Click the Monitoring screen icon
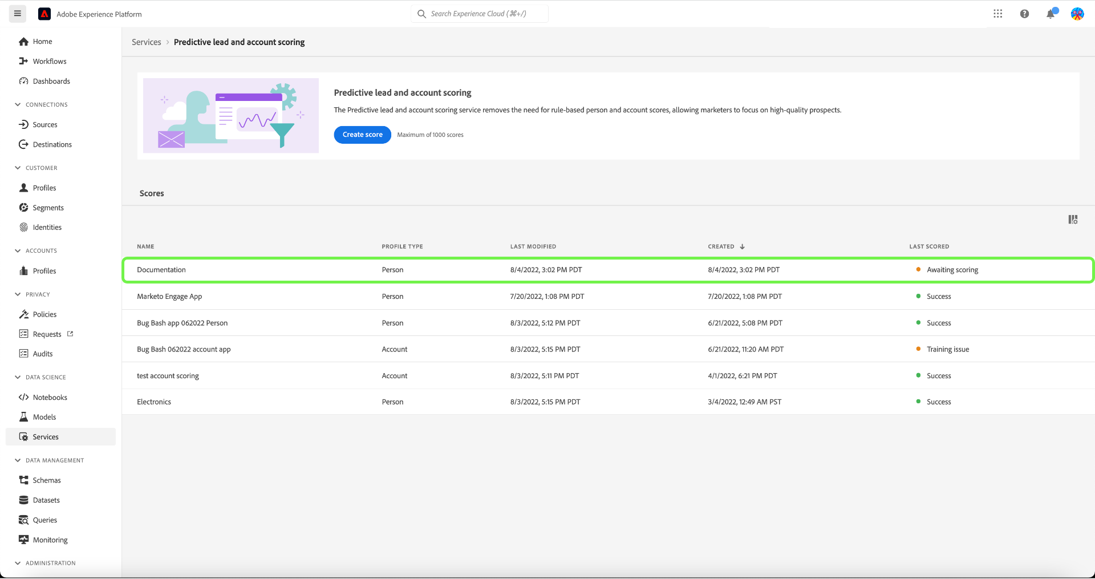Viewport: 1095px width, 579px height. tap(23, 540)
